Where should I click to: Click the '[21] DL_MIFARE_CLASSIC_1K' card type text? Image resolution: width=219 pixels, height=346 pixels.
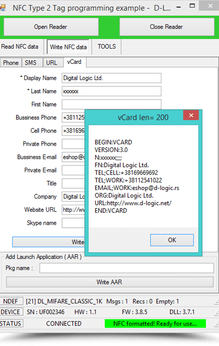tap(64, 301)
